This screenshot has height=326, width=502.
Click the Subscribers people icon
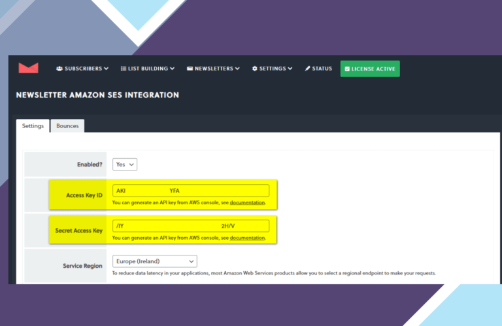tap(59, 69)
